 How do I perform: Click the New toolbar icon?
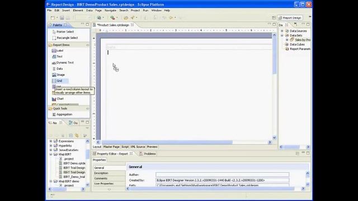[53, 17]
